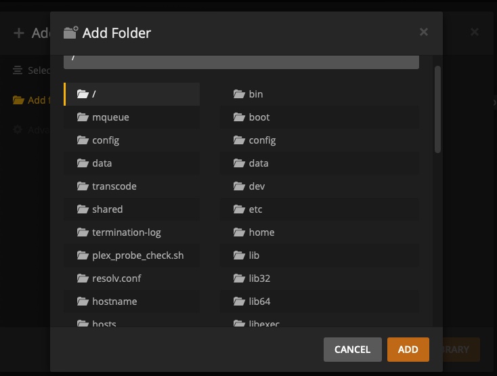
Task: Select the lib32 directory
Action: 259,278
